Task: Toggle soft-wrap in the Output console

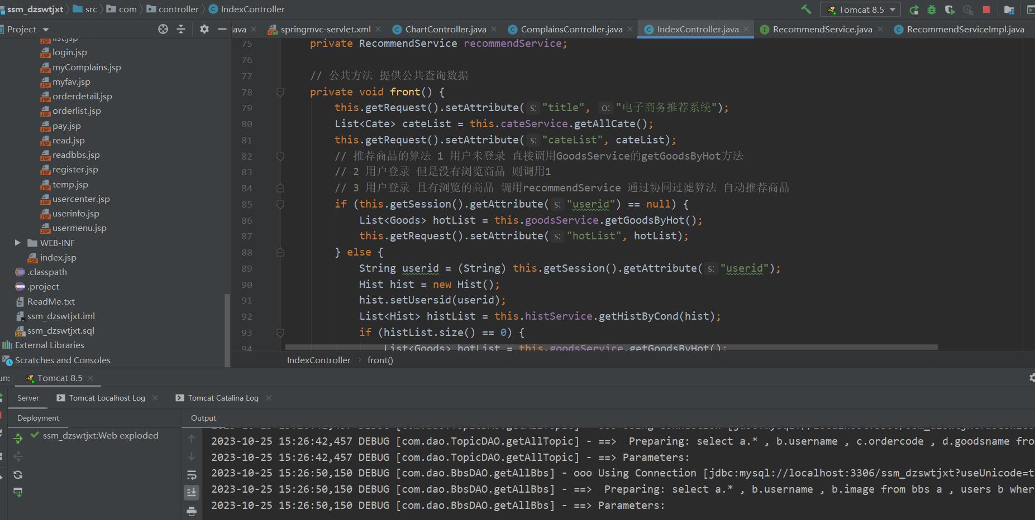Action: coord(192,475)
